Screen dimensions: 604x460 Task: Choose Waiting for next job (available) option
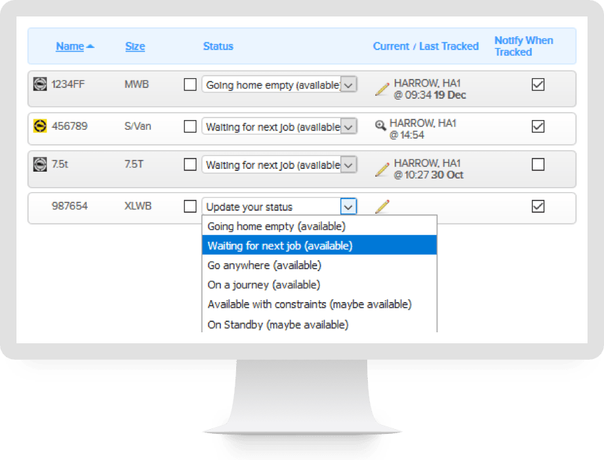point(319,245)
